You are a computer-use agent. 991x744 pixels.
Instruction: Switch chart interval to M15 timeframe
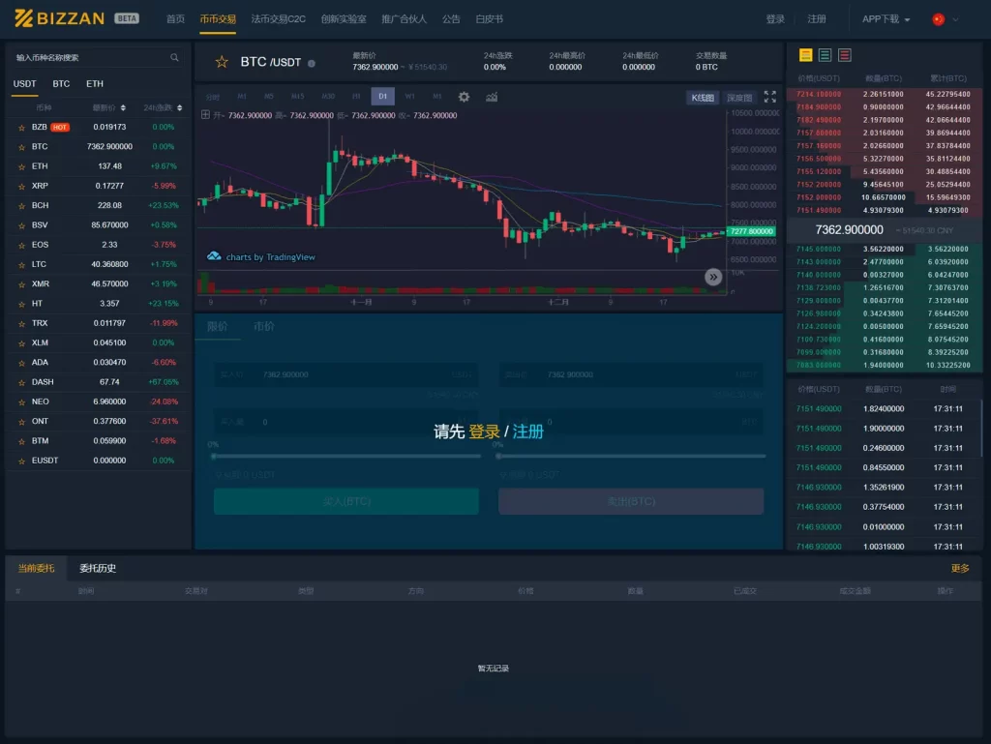296,98
